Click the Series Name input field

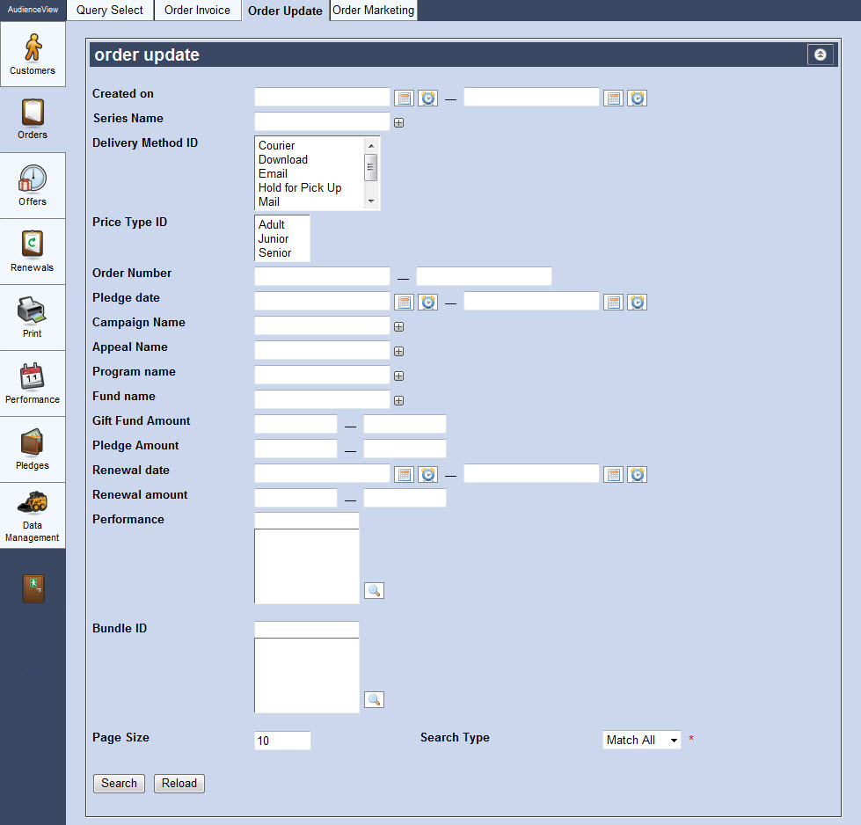[322, 121]
